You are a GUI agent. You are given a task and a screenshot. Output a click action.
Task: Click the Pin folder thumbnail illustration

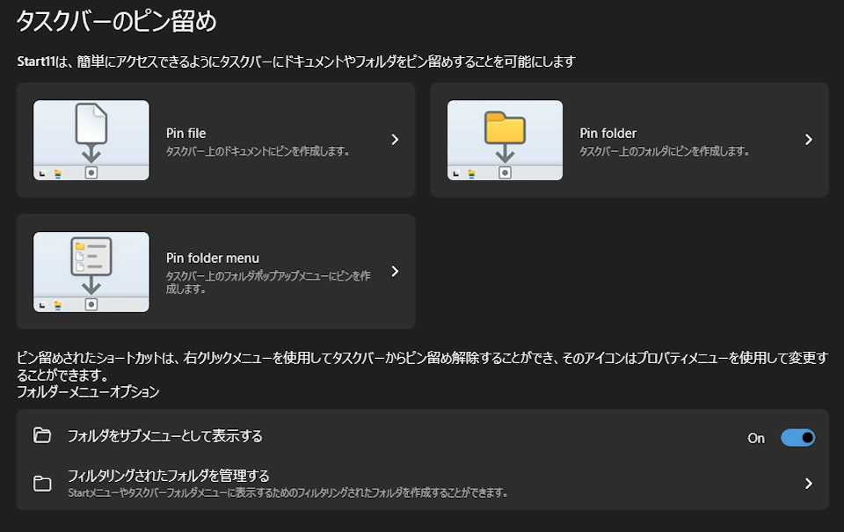pyautogui.click(x=505, y=140)
